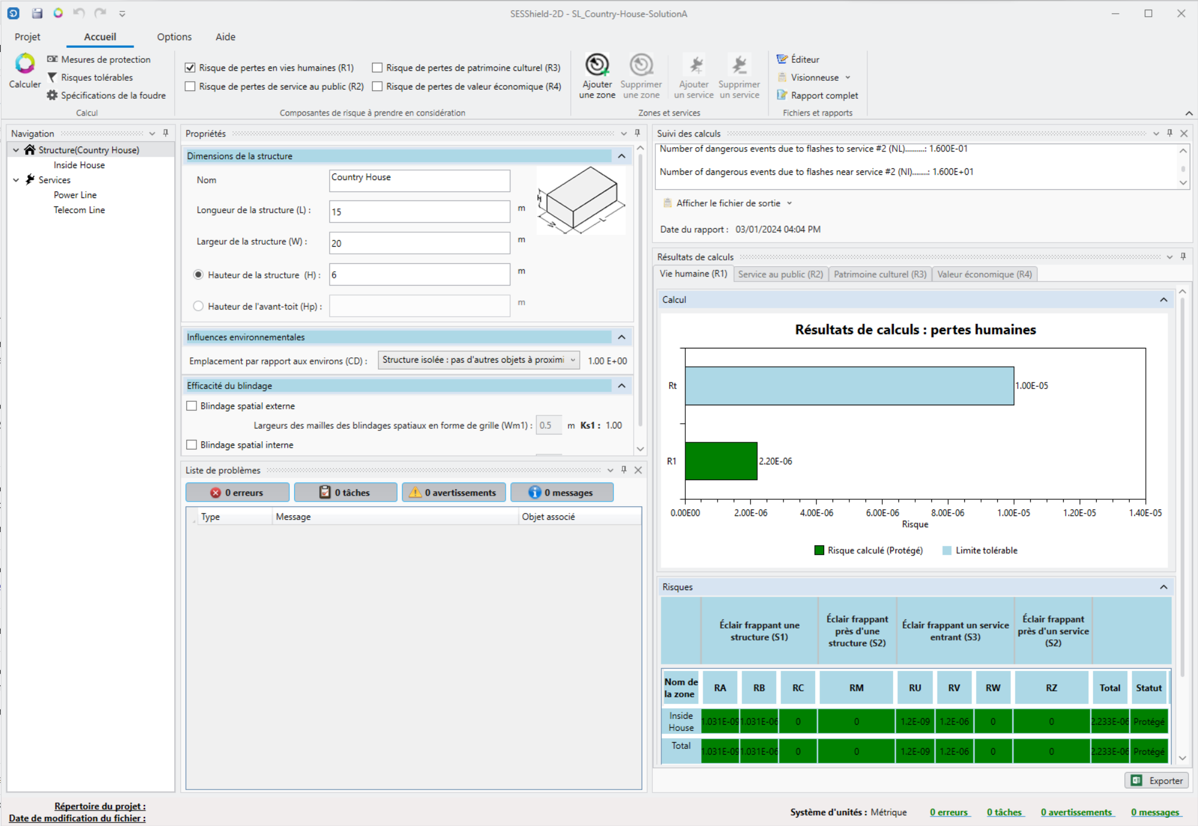Screen dimensions: 1198x826
Task: Click the green Risque calculé legend swatch
Action: point(819,550)
